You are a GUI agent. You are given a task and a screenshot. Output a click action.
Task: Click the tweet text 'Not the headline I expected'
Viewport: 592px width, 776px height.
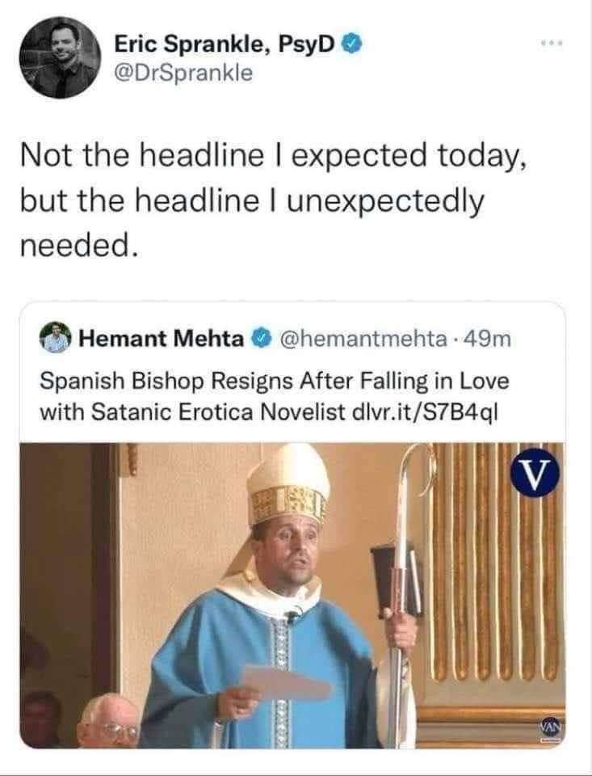[x=224, y=155]
